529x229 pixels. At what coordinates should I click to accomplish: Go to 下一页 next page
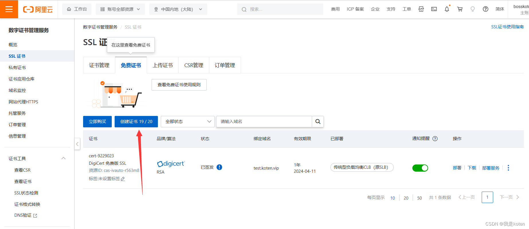pos(509,197)
